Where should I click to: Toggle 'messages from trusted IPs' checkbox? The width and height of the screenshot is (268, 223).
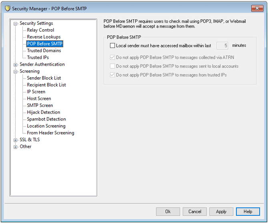[x=112, y=75]
